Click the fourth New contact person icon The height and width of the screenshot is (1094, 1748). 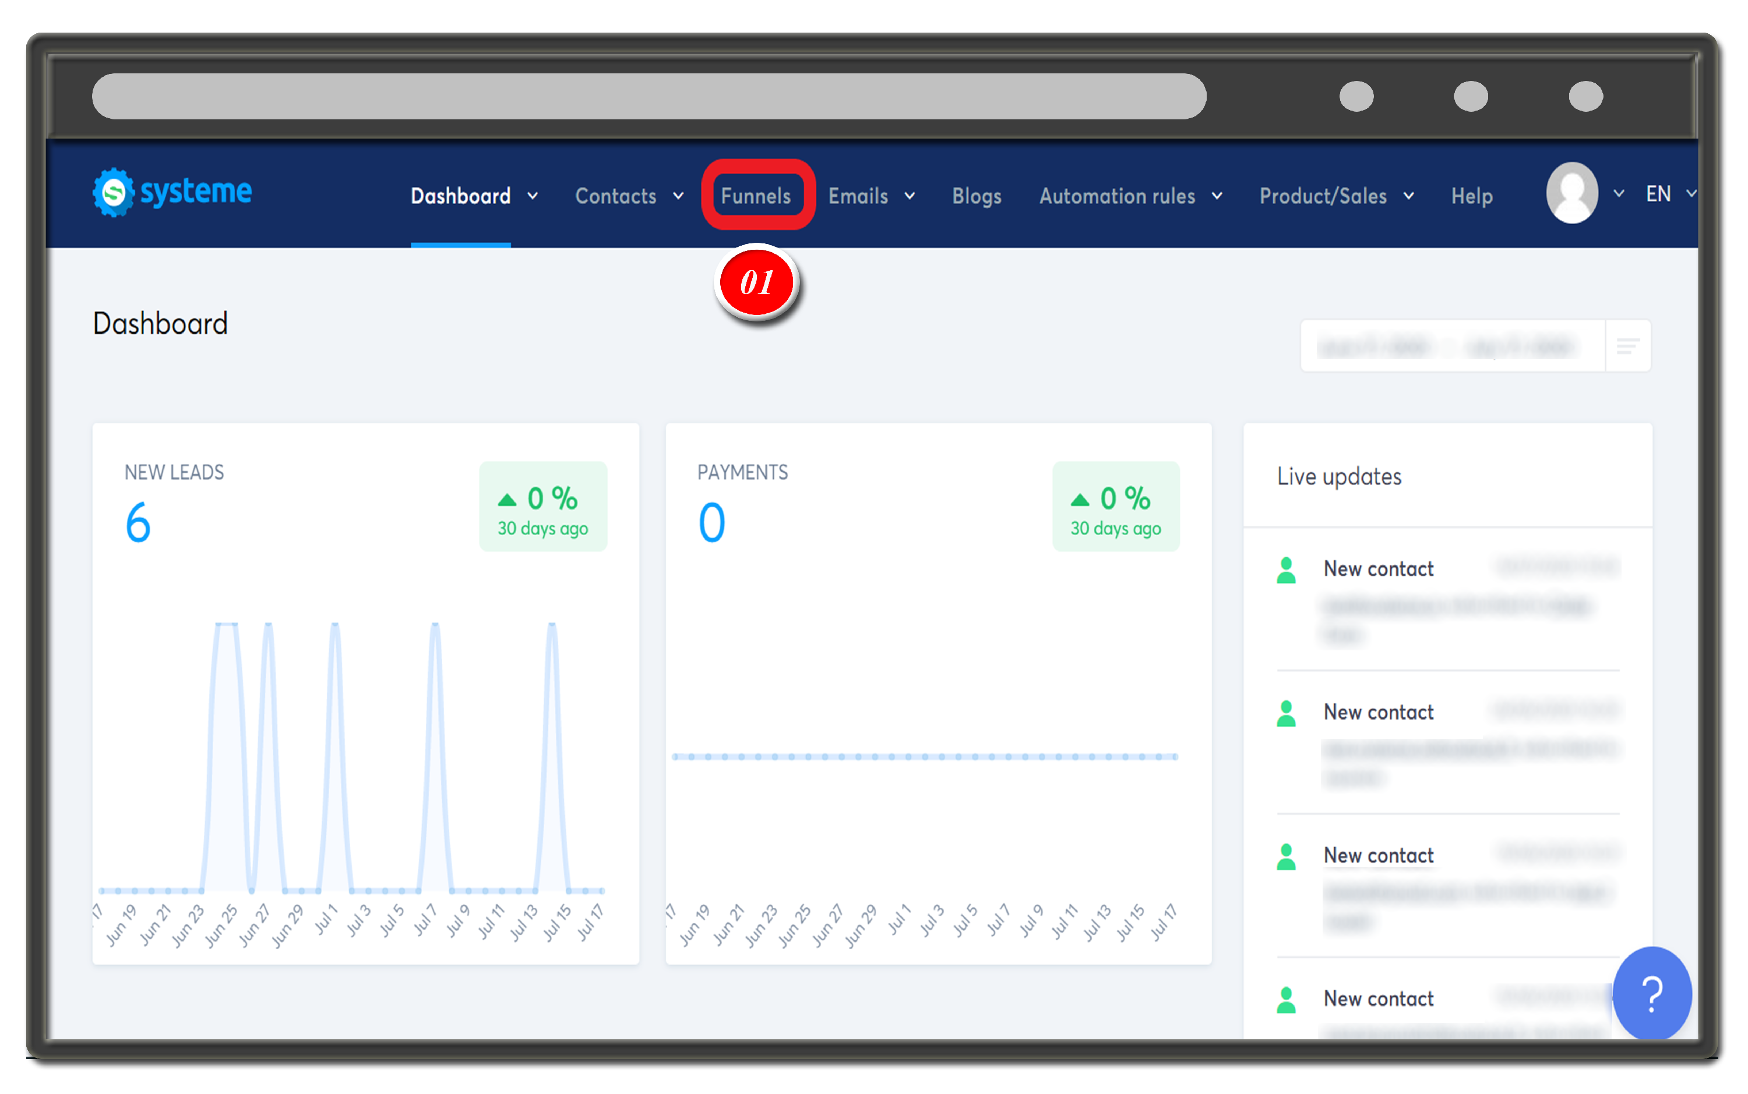tap(1286, 1000)
